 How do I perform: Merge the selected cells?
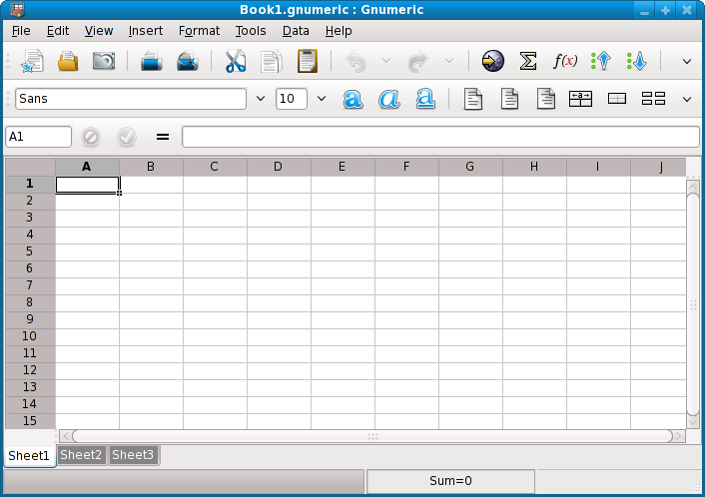tap(617, 99)
